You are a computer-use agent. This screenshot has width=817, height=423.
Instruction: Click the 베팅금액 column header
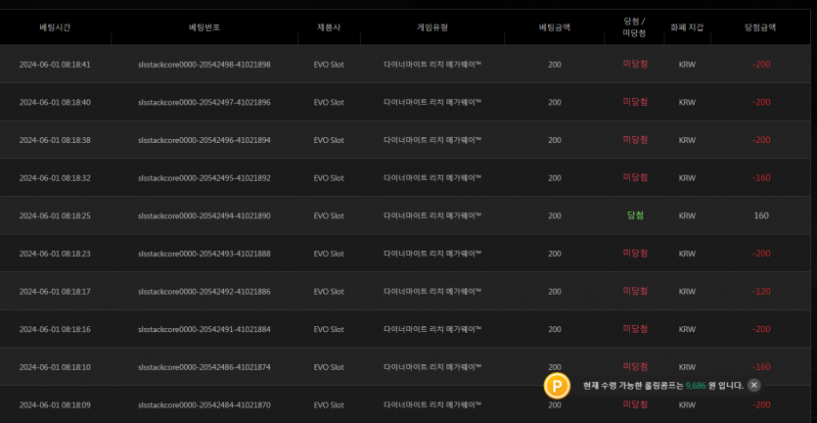coord(555,27)
